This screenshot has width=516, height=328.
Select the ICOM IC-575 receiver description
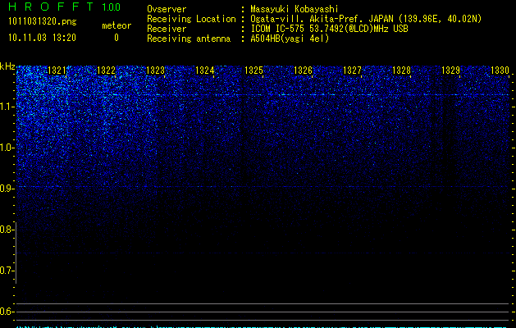(x=330, y=29)
